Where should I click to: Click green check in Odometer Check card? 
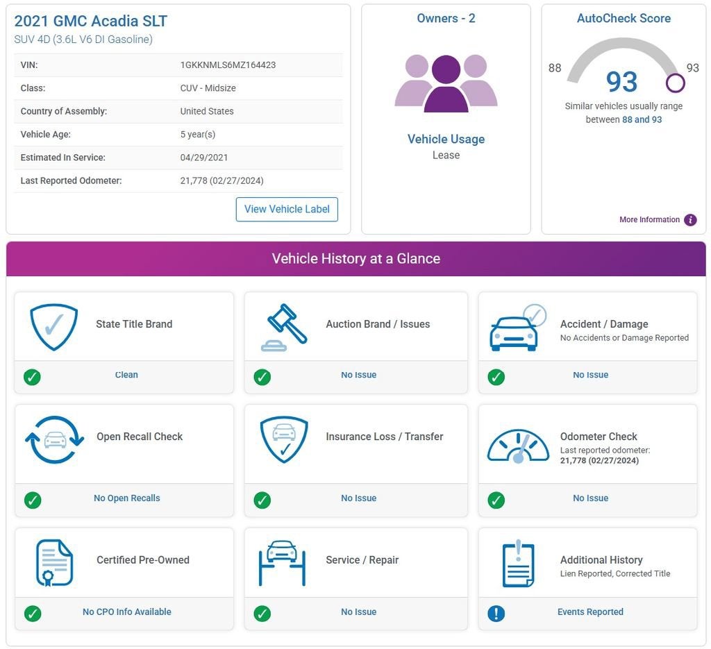pos(496,500)
